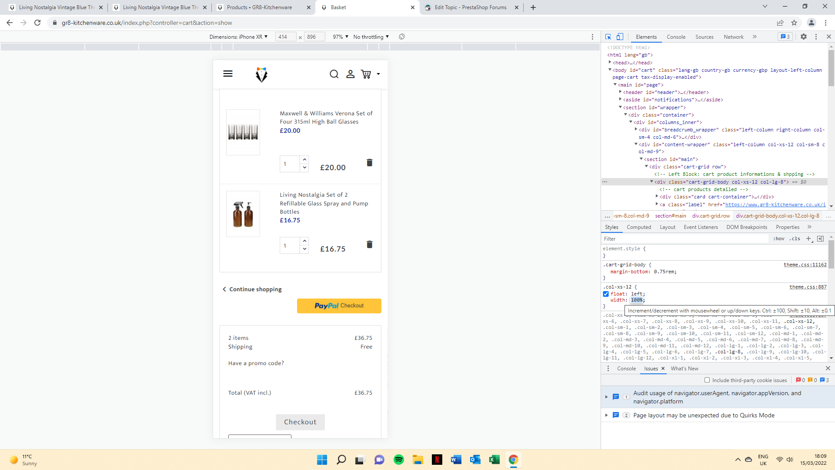Image resolution: width=835 pixels, height=470 pixels.
Task: Activate the inspect element picker icon
Action: click(x=608, y=37)
